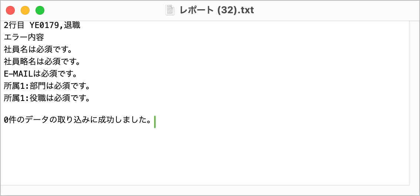The image size is (420, 196).
Task: Click the window title レポート (32).txt
Action: click(217, 10)
